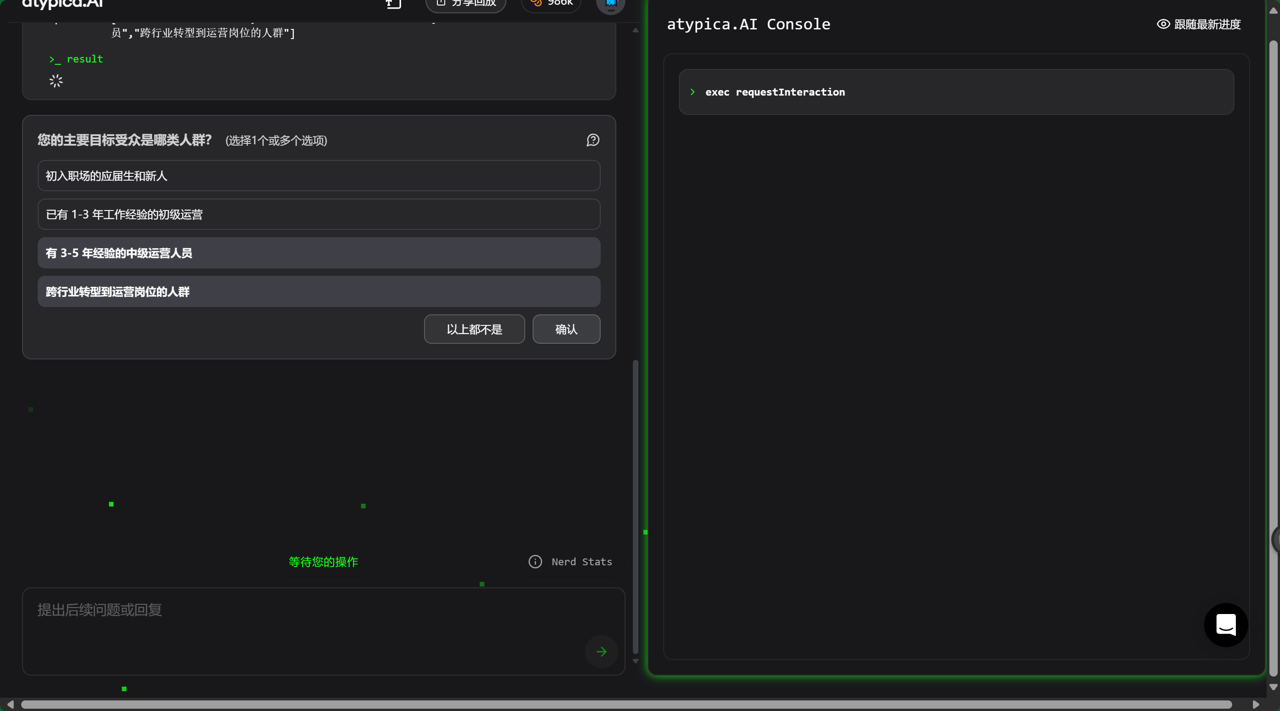Deselect option 有 3-5 年经验的中级运营人员

point(319,253)
